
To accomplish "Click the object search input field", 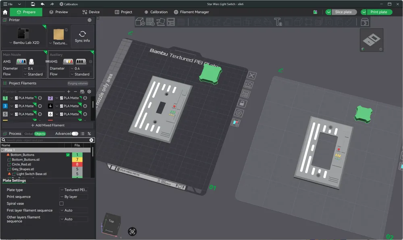I will click(48, 140).
